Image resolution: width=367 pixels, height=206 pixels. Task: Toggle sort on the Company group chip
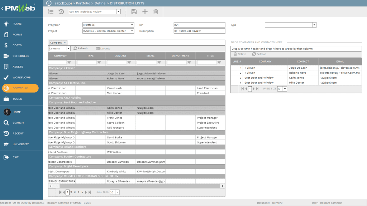click(58, 43)
